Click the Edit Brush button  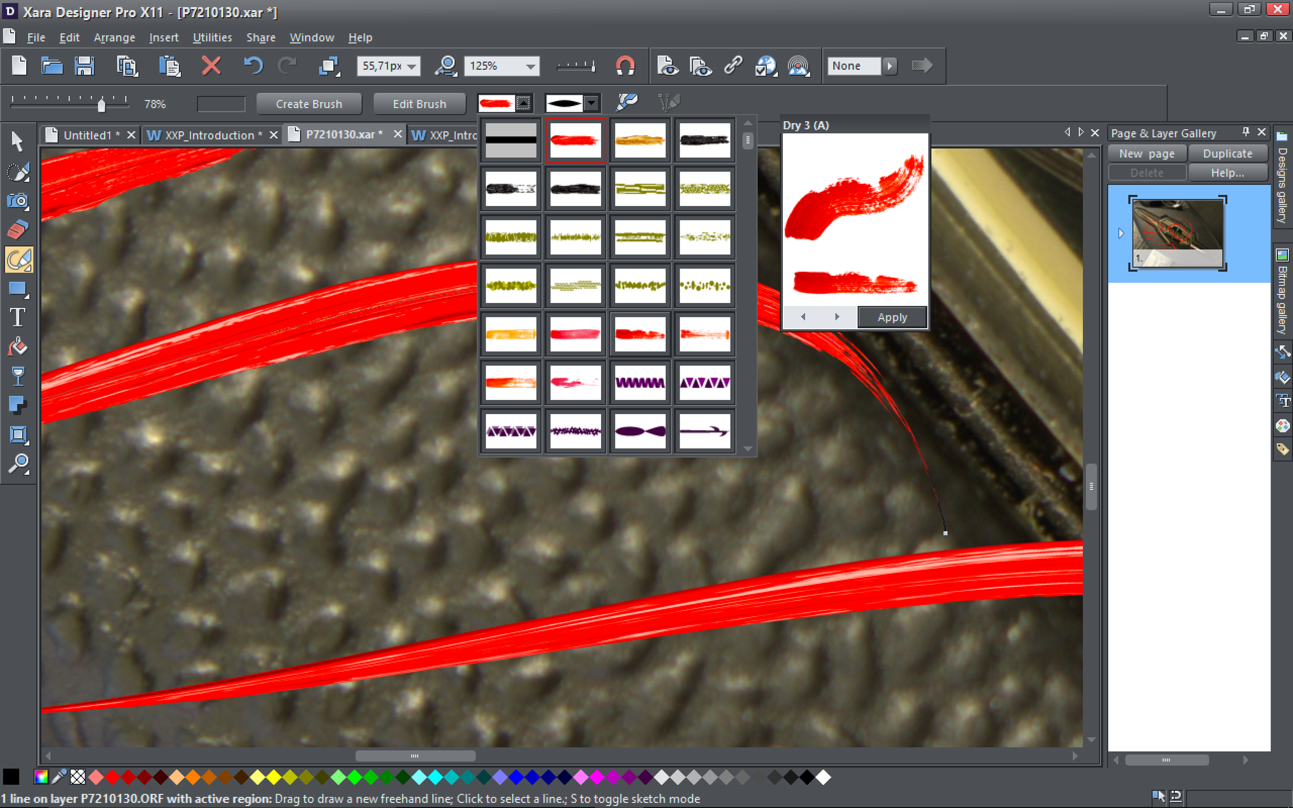[419, 104]
